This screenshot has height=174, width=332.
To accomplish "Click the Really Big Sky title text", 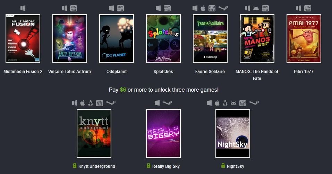I will [x=166, y=166].
